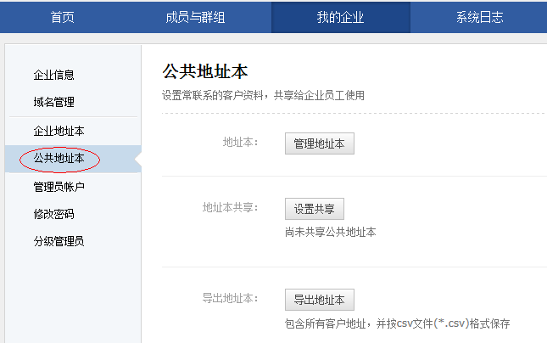Click the csv format note below the export button

[x=397, y=323]
